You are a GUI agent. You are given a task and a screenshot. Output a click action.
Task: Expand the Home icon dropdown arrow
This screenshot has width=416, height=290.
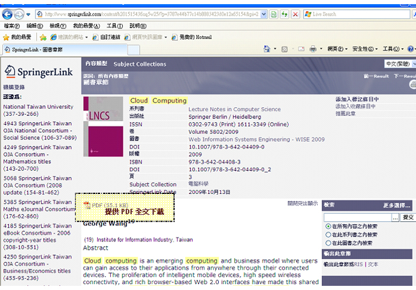[x=275, y=49]
